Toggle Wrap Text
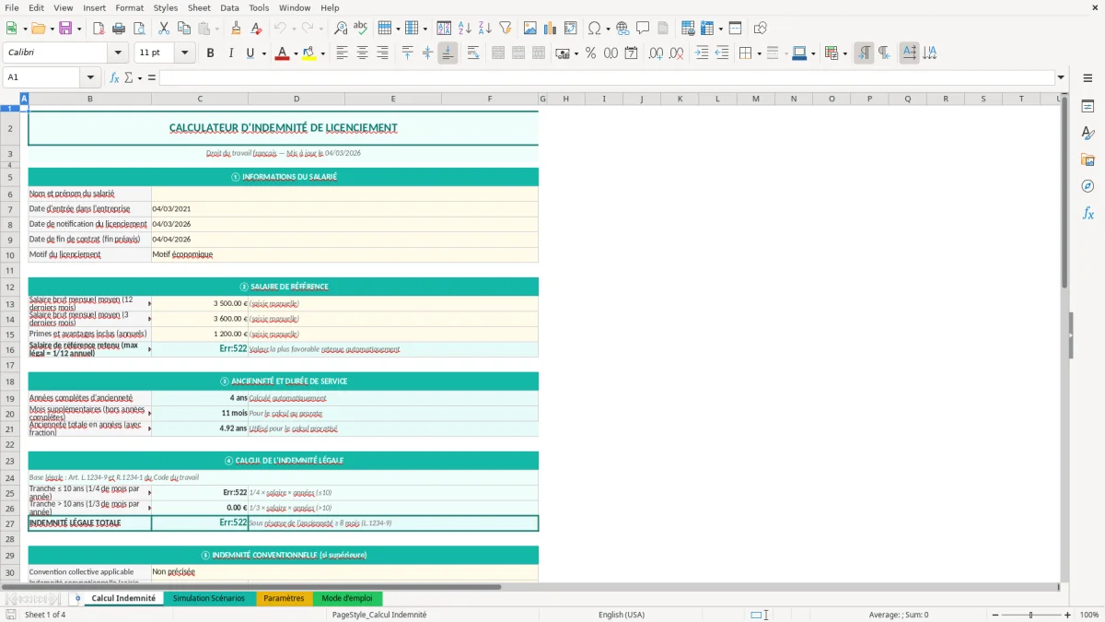This screenshot has height=622, width=1105. (x=472, y=53)
